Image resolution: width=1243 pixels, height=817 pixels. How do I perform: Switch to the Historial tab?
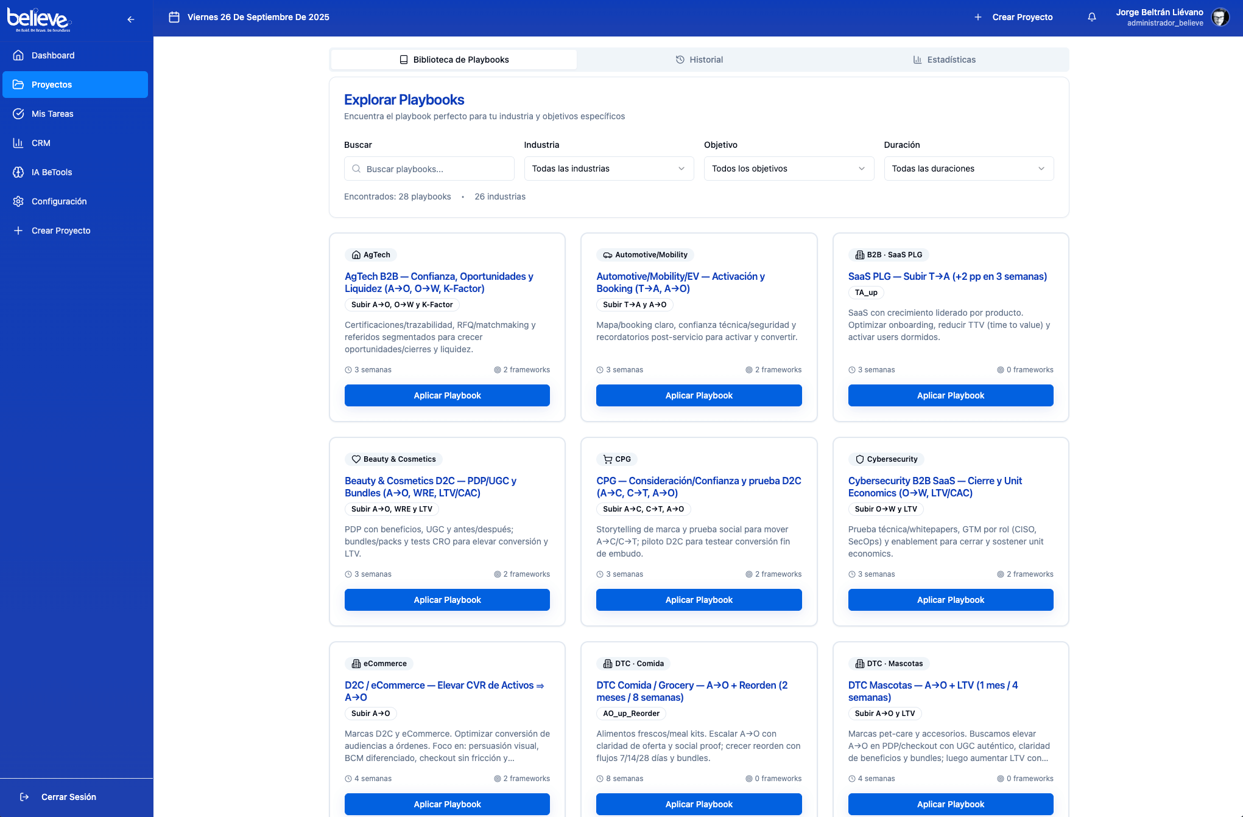click(x=699, y=60)
